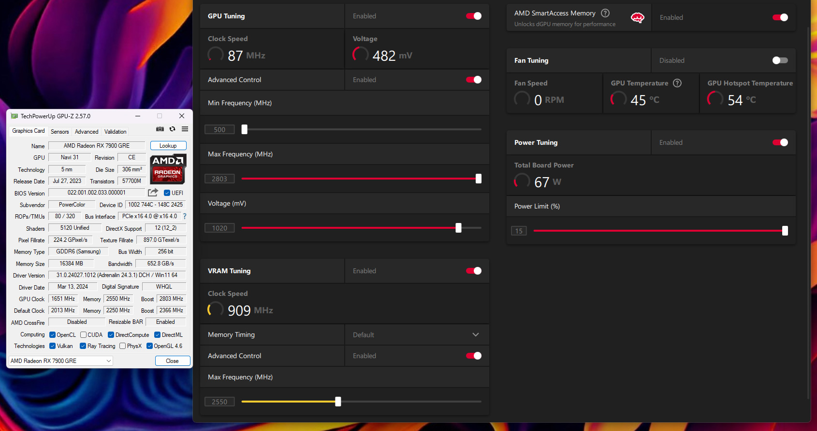Minimize the GPU-Z window
Viewport: 817px width, 431px height.
coord(138,116)
